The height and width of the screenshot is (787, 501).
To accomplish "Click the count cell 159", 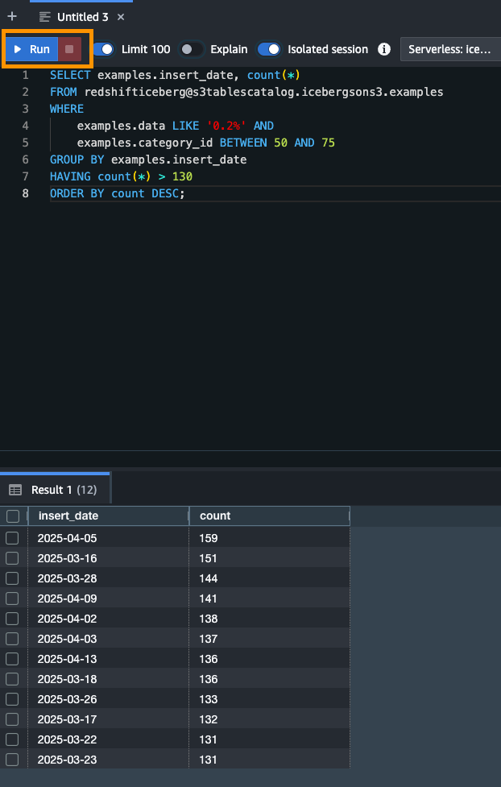I will pyautogui.click(x=270, y=538).
